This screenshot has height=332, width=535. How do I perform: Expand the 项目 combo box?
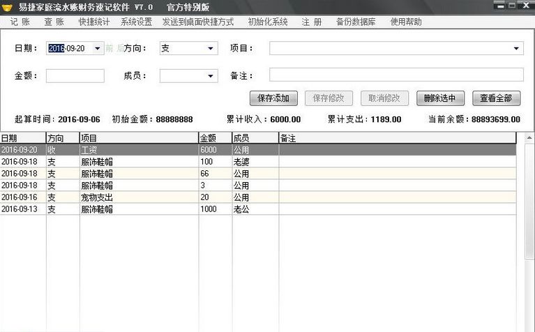click(516, 48)
